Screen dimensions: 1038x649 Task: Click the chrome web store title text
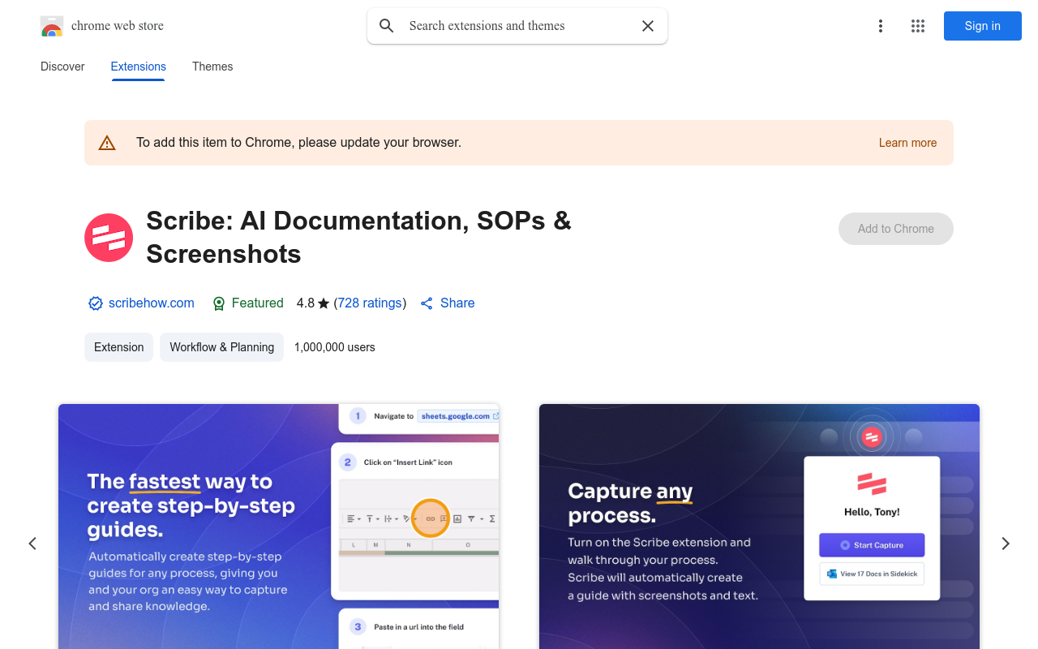click(x=118, y=26)
